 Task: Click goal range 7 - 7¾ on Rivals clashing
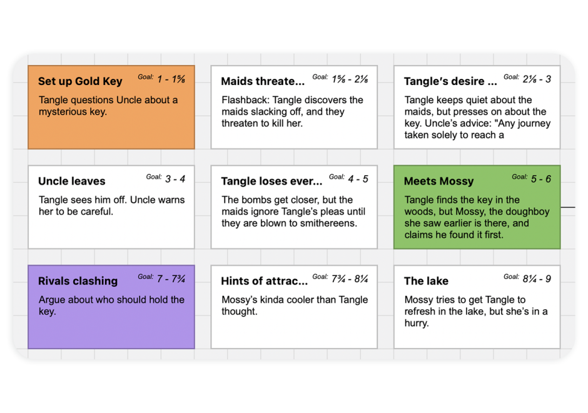point(171,278)
